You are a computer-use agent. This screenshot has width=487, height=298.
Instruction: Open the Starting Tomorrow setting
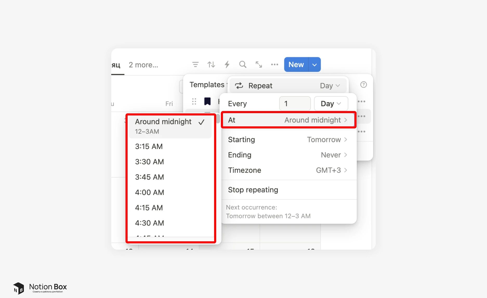[288, 140]
